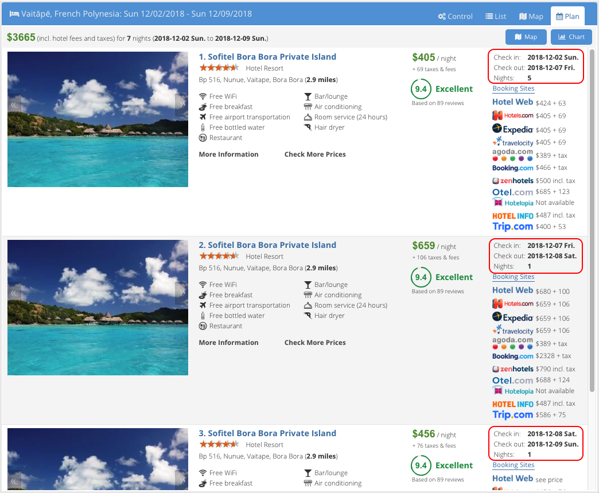The image size is (599, 493).
Task: Click the Travelocity logo priced $405 + 69
Action: 513,142
